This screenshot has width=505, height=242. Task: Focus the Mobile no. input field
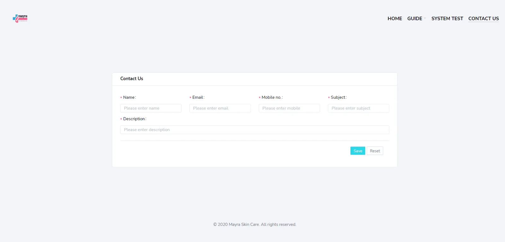pyautogui.click(x=289, y=108)
